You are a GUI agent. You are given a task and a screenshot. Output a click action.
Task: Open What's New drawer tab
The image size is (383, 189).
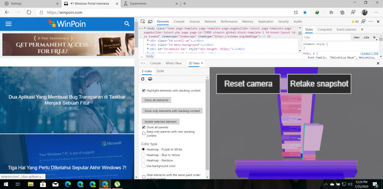tap(173, 63)
